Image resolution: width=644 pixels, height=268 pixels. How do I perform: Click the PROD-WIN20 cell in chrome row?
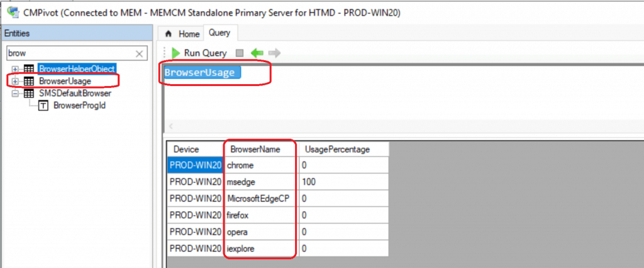196,165
